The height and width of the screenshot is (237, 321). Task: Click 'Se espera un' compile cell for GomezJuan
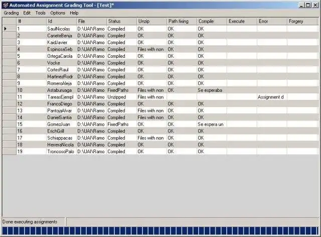[x=212, y=124]
